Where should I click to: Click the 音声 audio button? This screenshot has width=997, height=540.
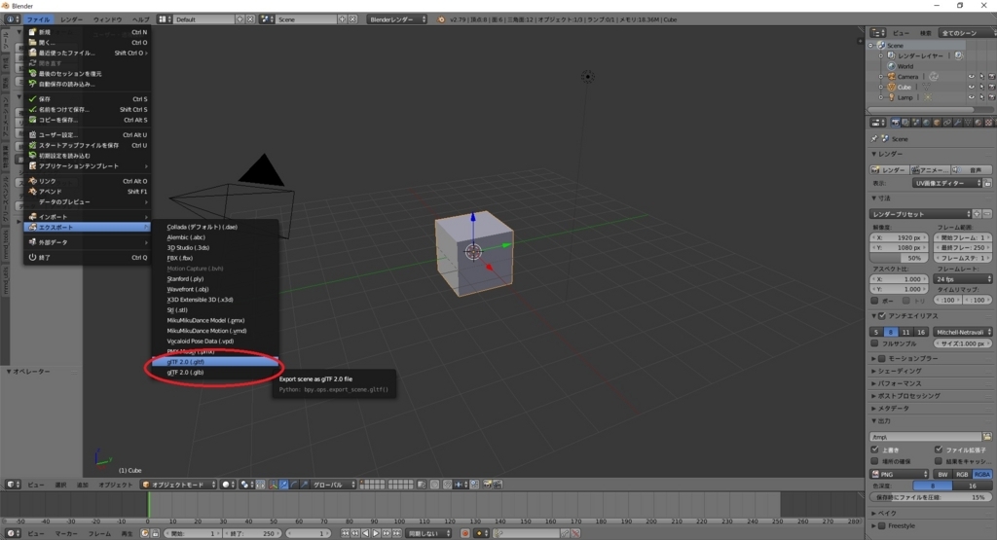coord(972,170)
